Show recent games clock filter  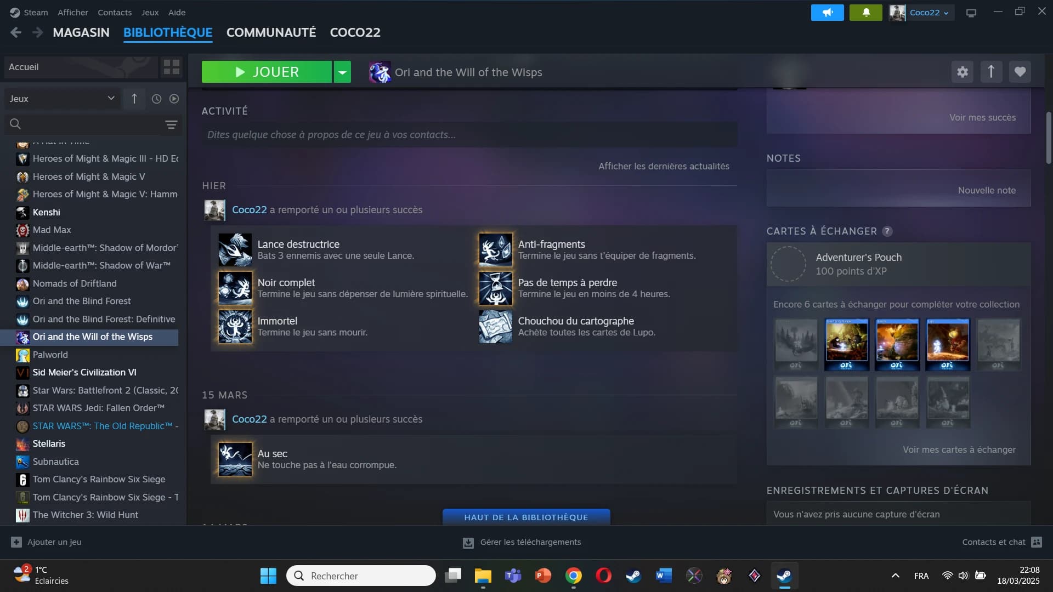(x=156, y=99)
